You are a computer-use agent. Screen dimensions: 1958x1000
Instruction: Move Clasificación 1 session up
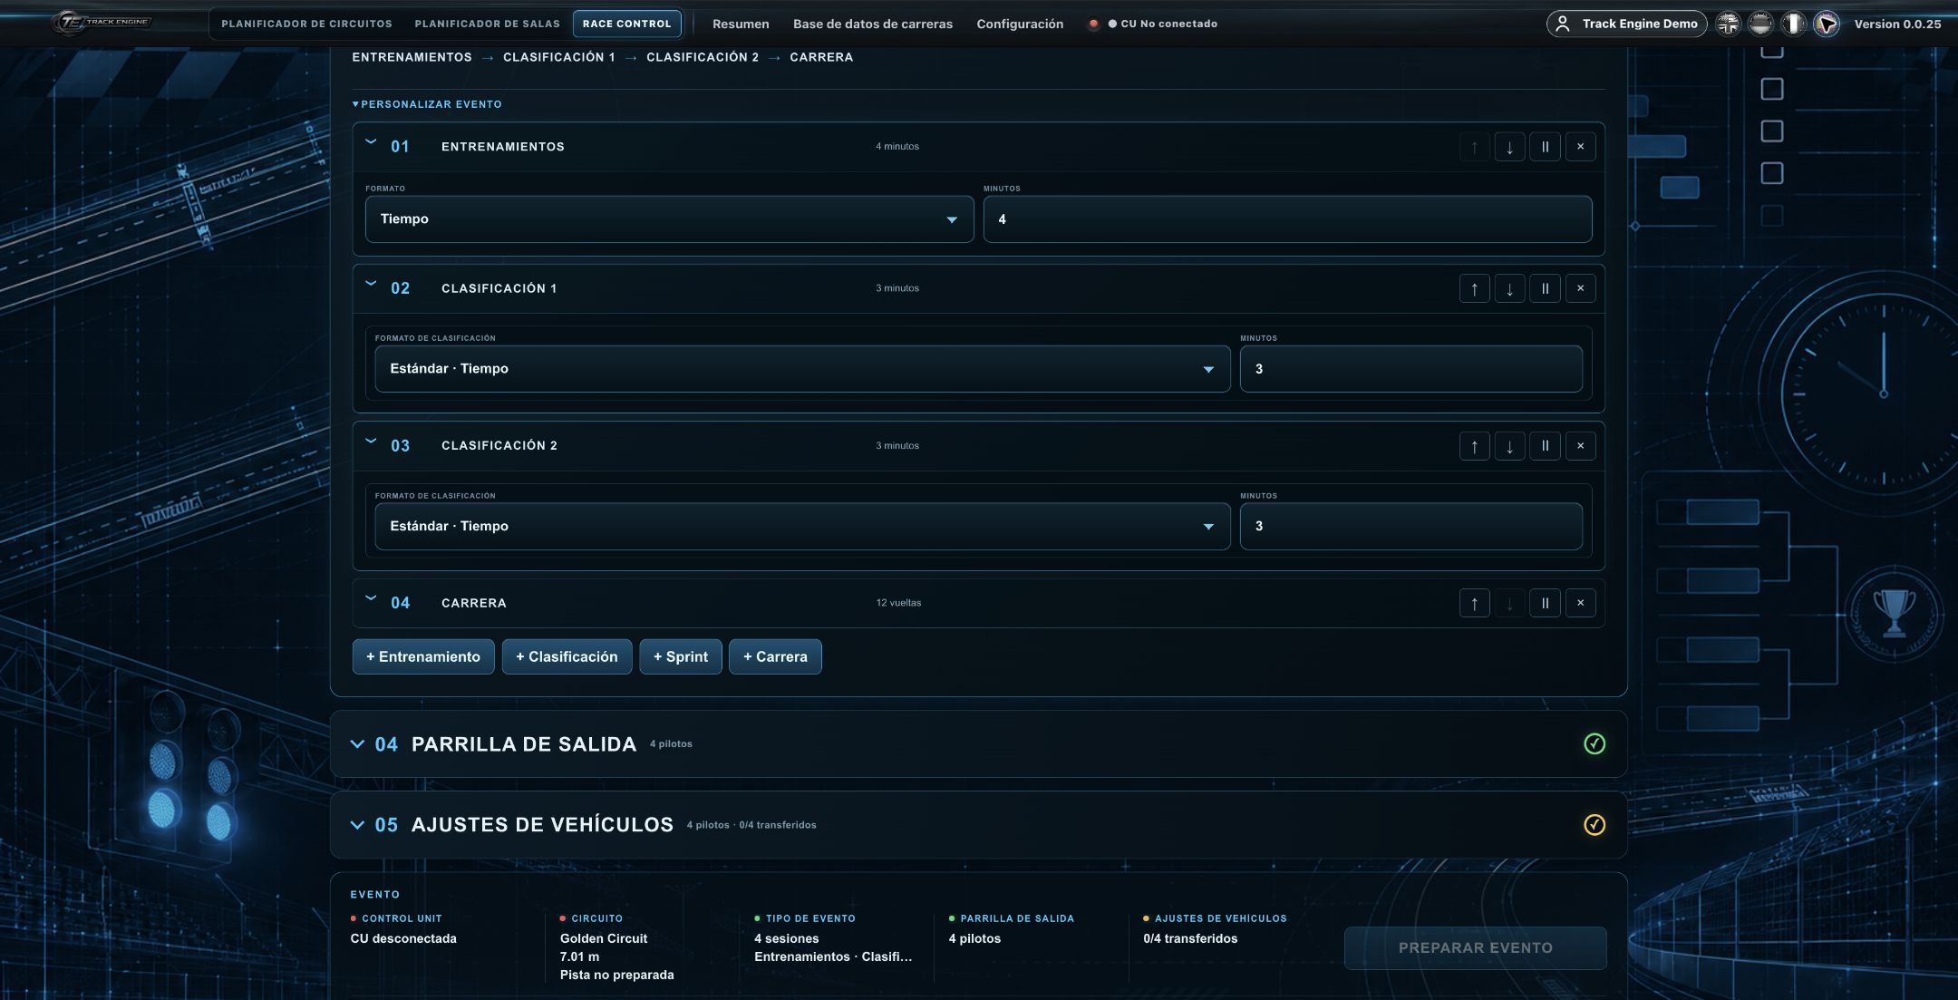[x=1474, y=288]
